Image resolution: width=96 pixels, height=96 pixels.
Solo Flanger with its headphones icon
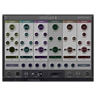(32, 22)
